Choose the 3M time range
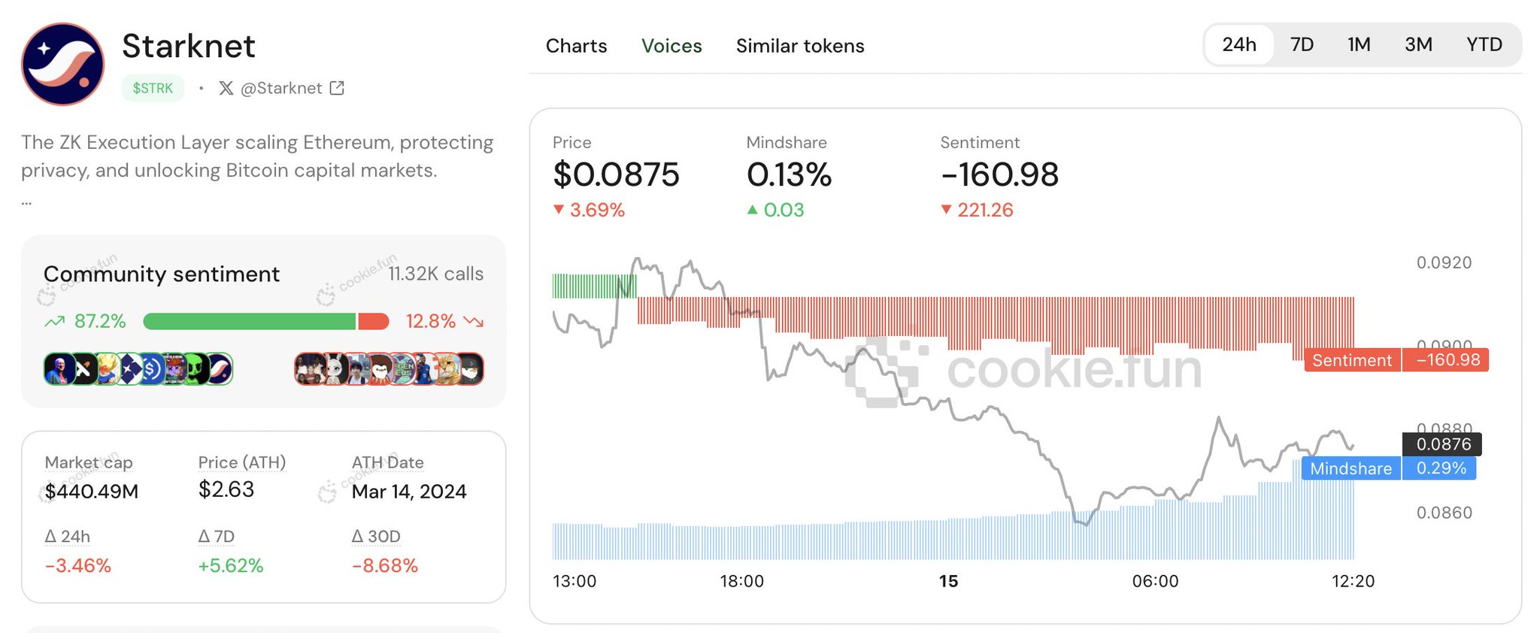1540x633 pixels. point(1418,45)
